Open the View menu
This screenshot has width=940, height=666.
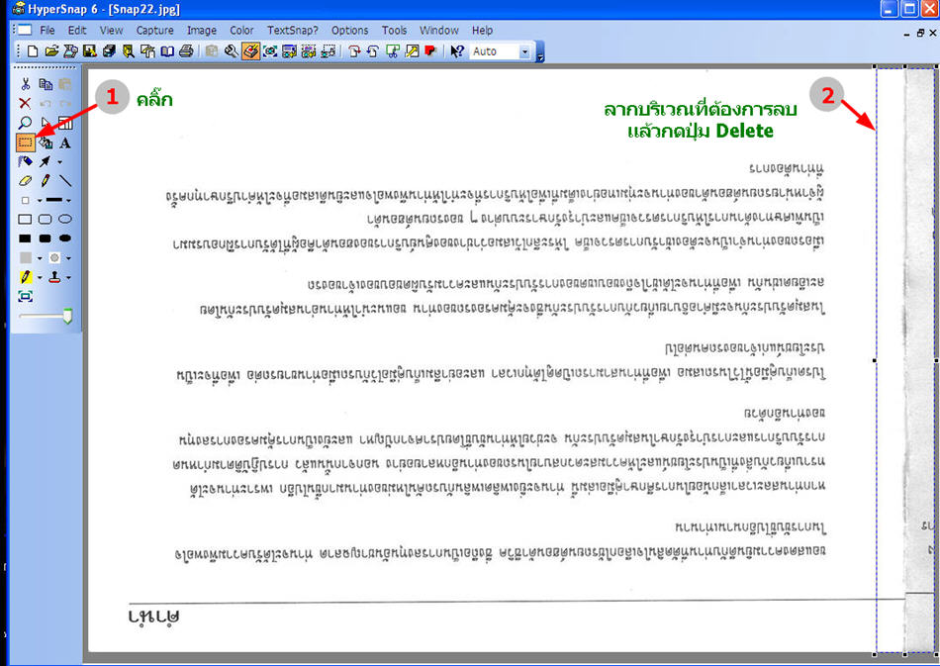pos(111,30)
